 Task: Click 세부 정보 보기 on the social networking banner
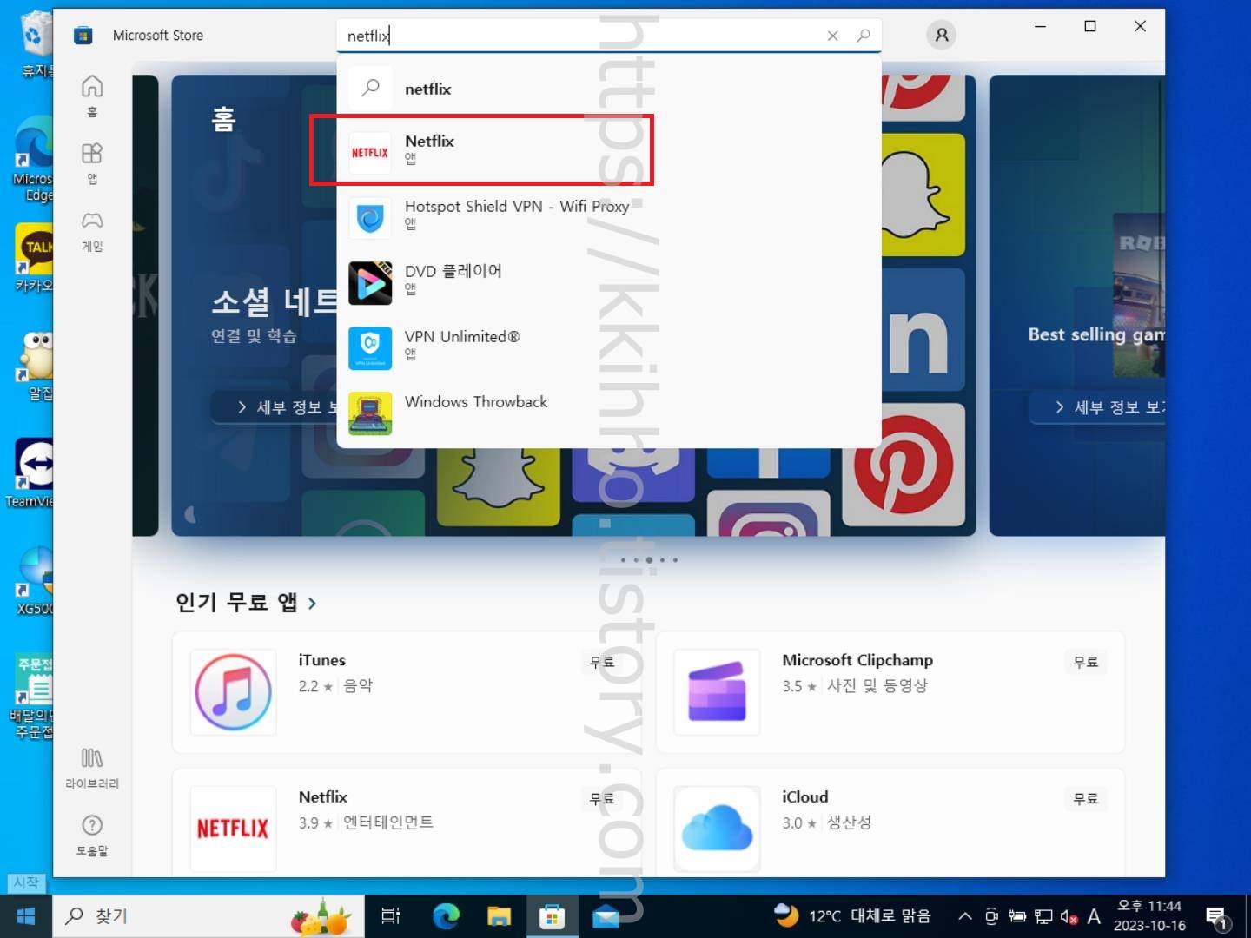pyautogui.click(x=275, y=407)
